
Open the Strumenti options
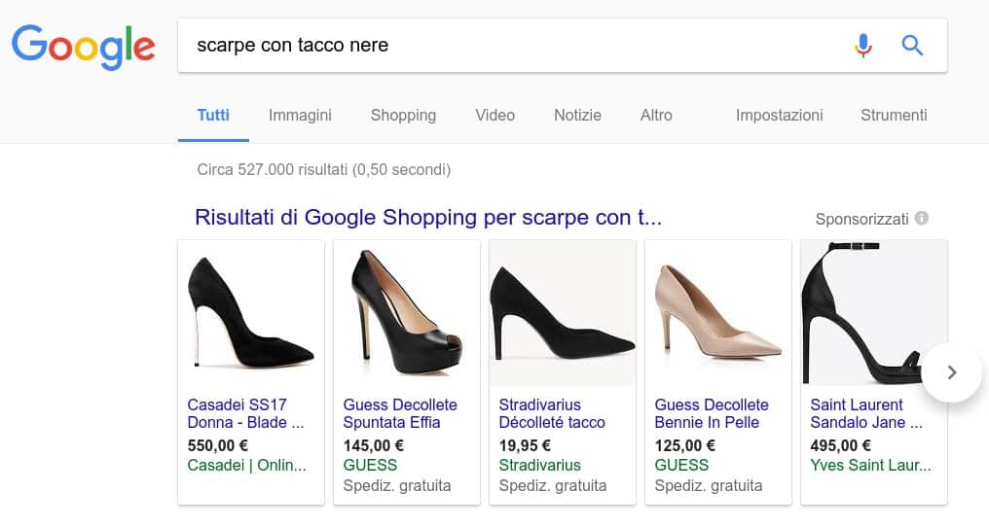tap(894, 116)
